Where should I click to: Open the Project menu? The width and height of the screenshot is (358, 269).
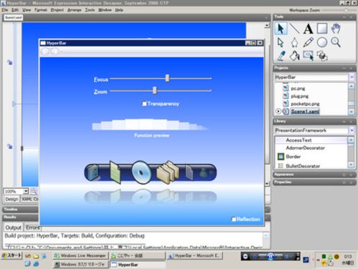click(x=57, y=10)
